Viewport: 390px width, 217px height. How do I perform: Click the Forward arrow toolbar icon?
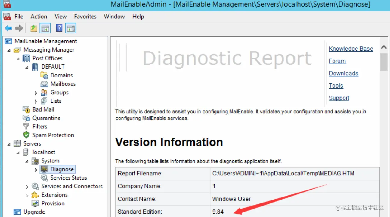tap(19, 28)
